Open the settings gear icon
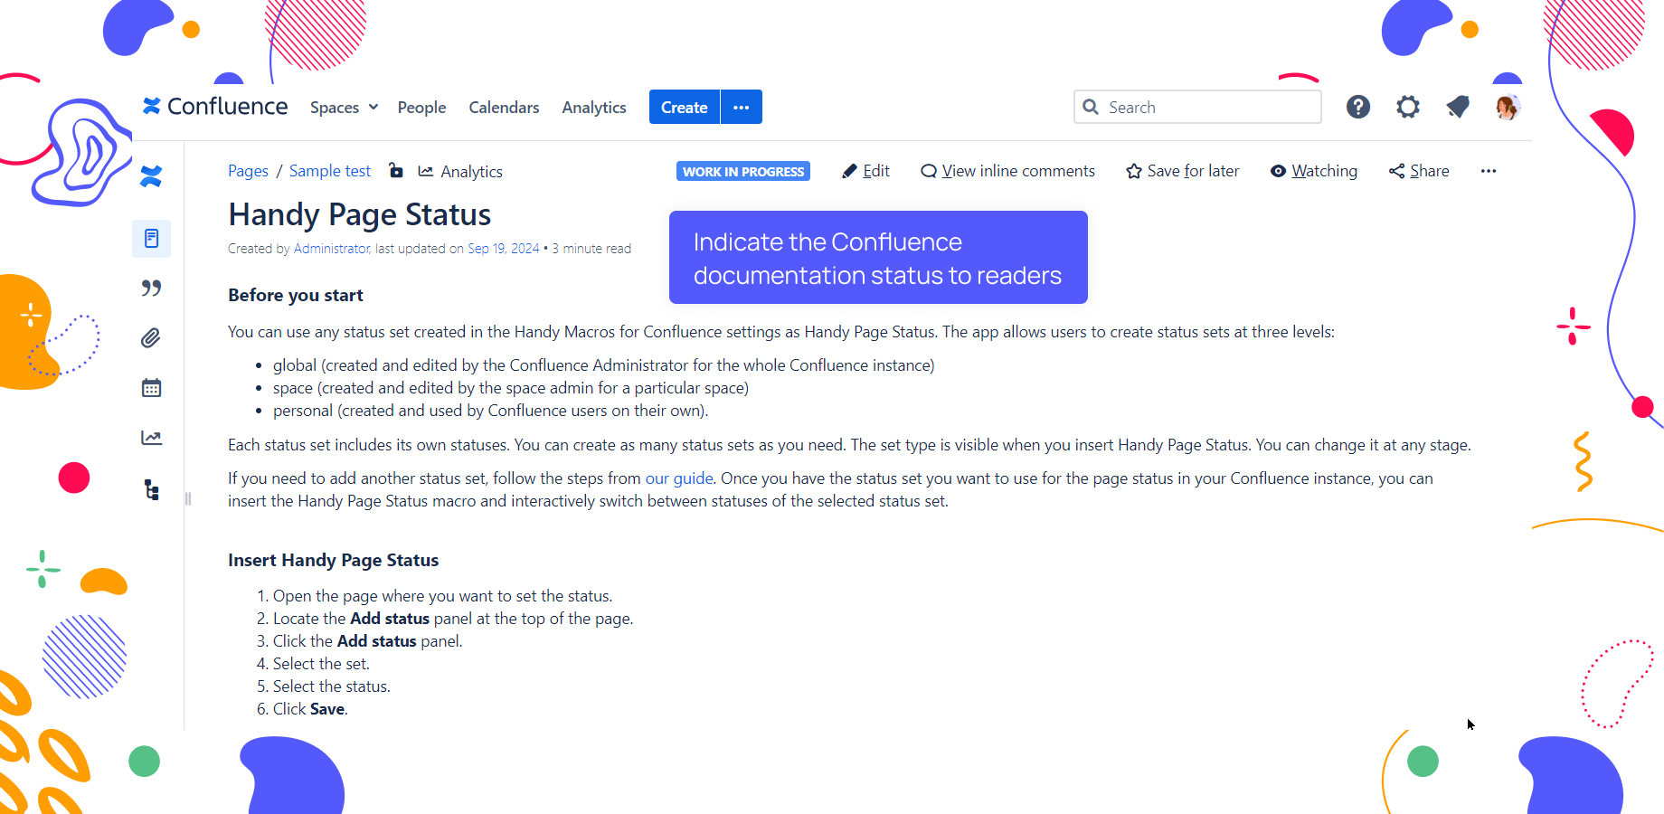This screenshot has width=1664, height=814. 1407,107
